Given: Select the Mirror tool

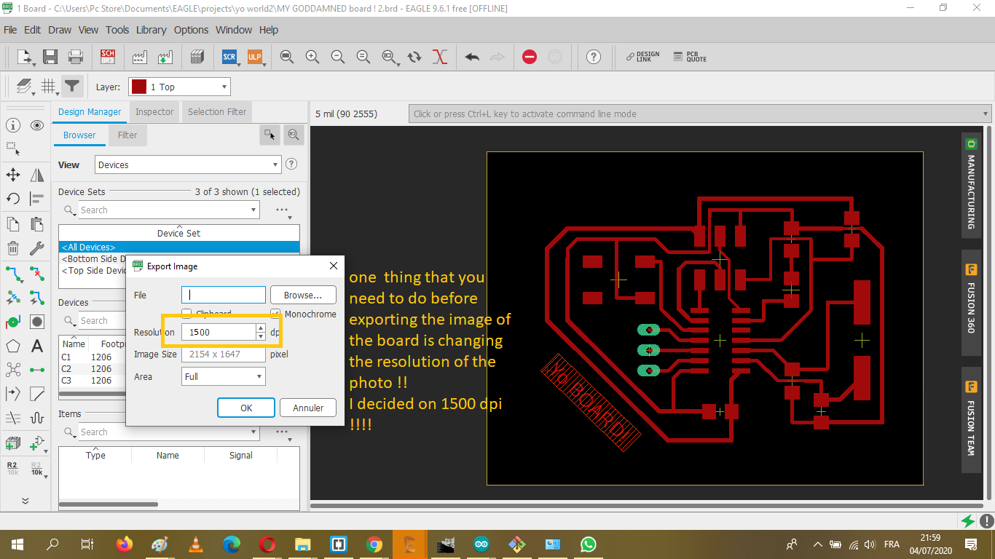Looking at the screenshot, I should (37, 175).
